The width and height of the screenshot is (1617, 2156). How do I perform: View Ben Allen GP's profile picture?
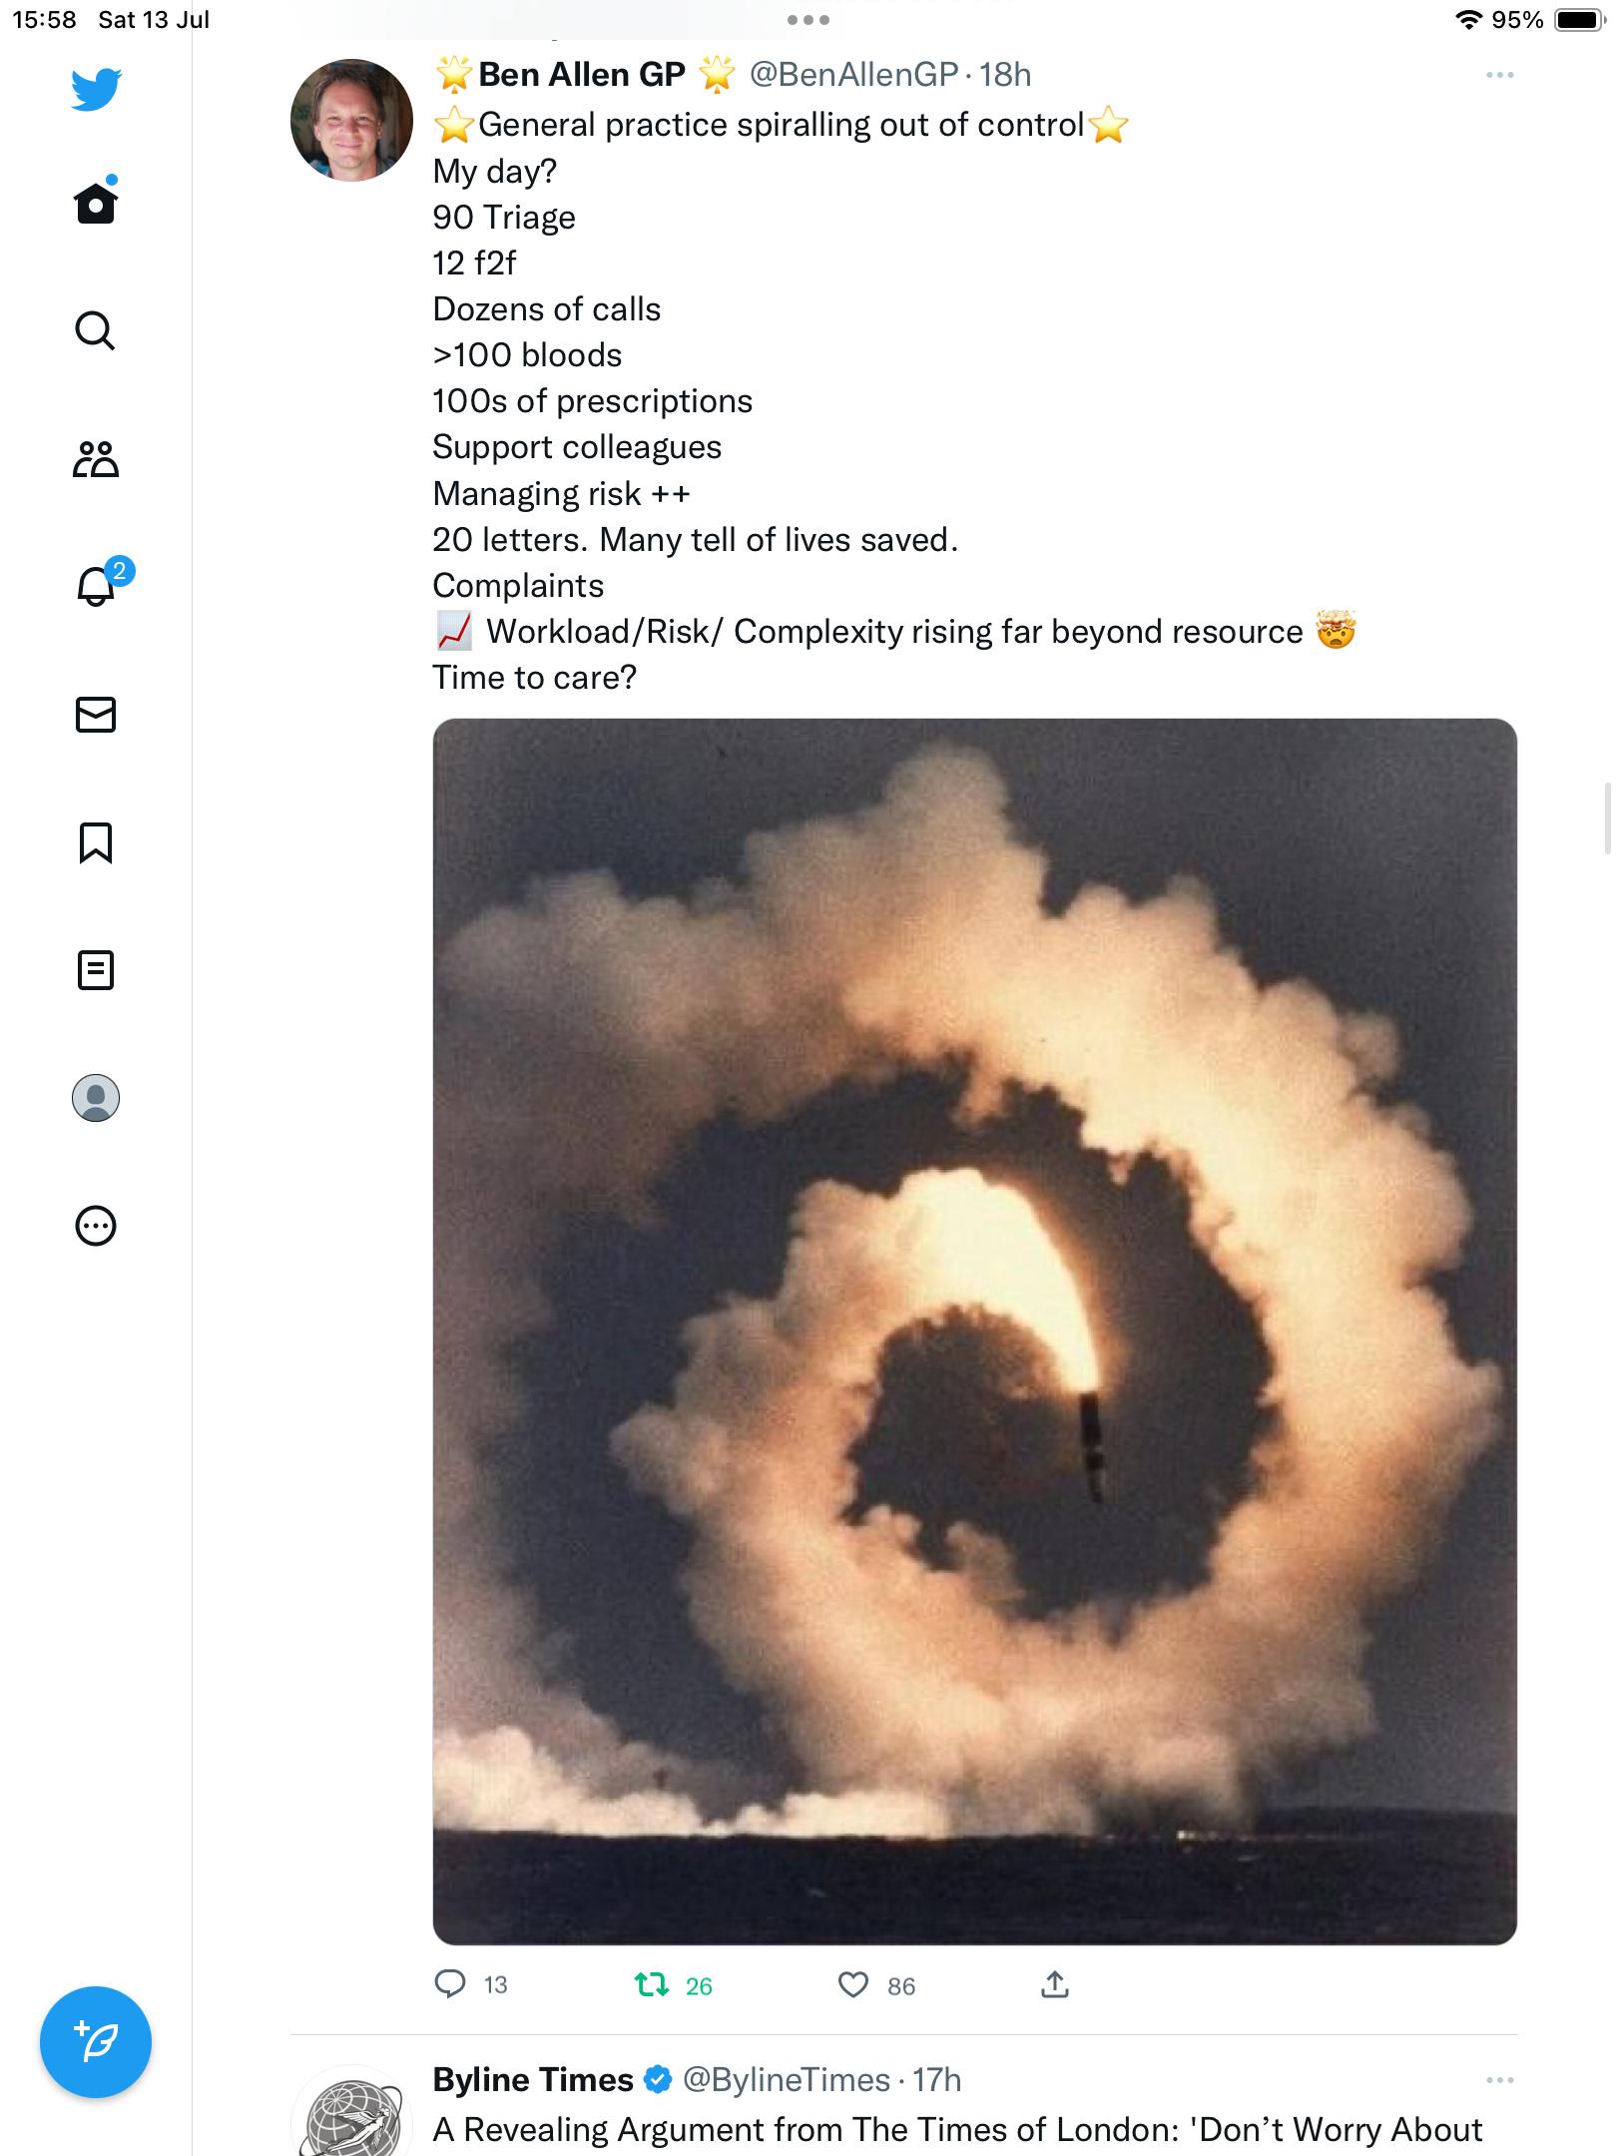tap(351, 120)
